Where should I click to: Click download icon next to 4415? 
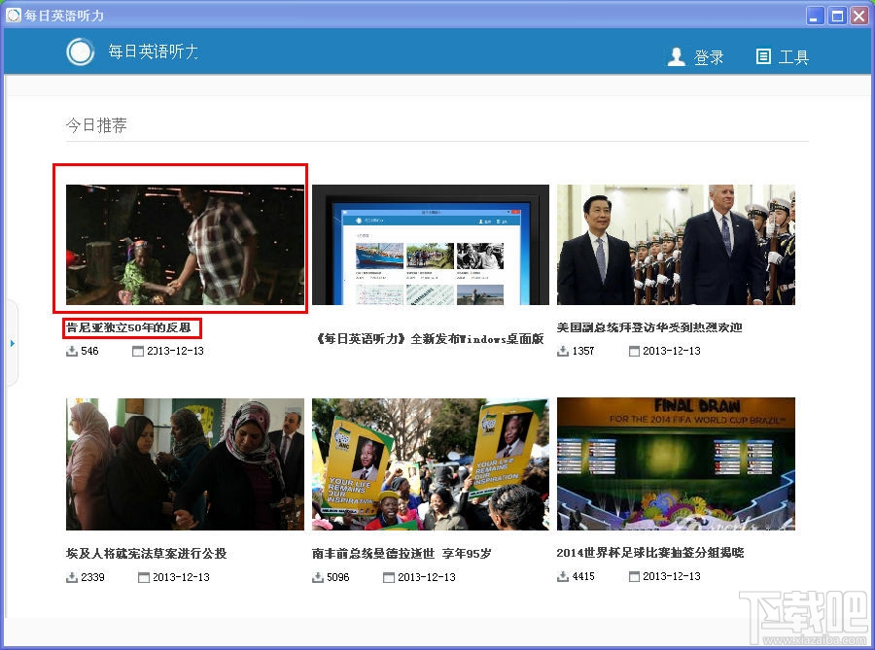click(x=563, y=576)
